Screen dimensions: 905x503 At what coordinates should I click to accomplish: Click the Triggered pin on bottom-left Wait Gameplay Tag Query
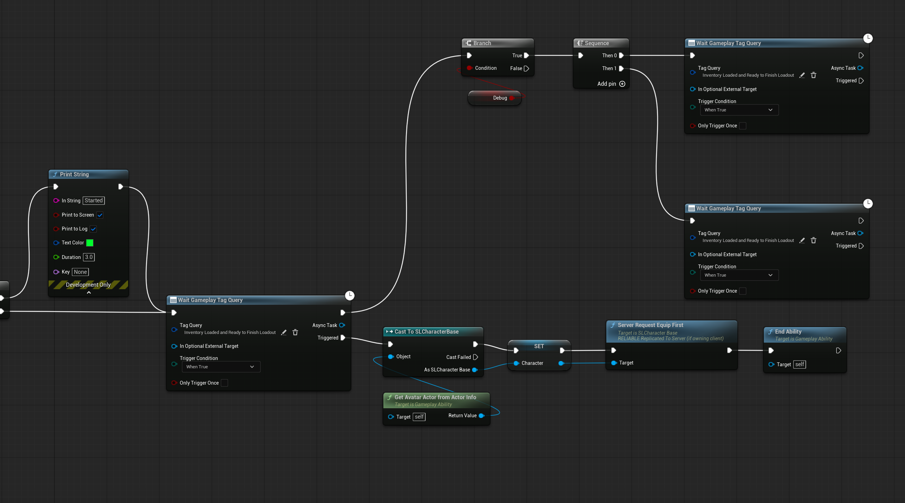click(343, 337)
